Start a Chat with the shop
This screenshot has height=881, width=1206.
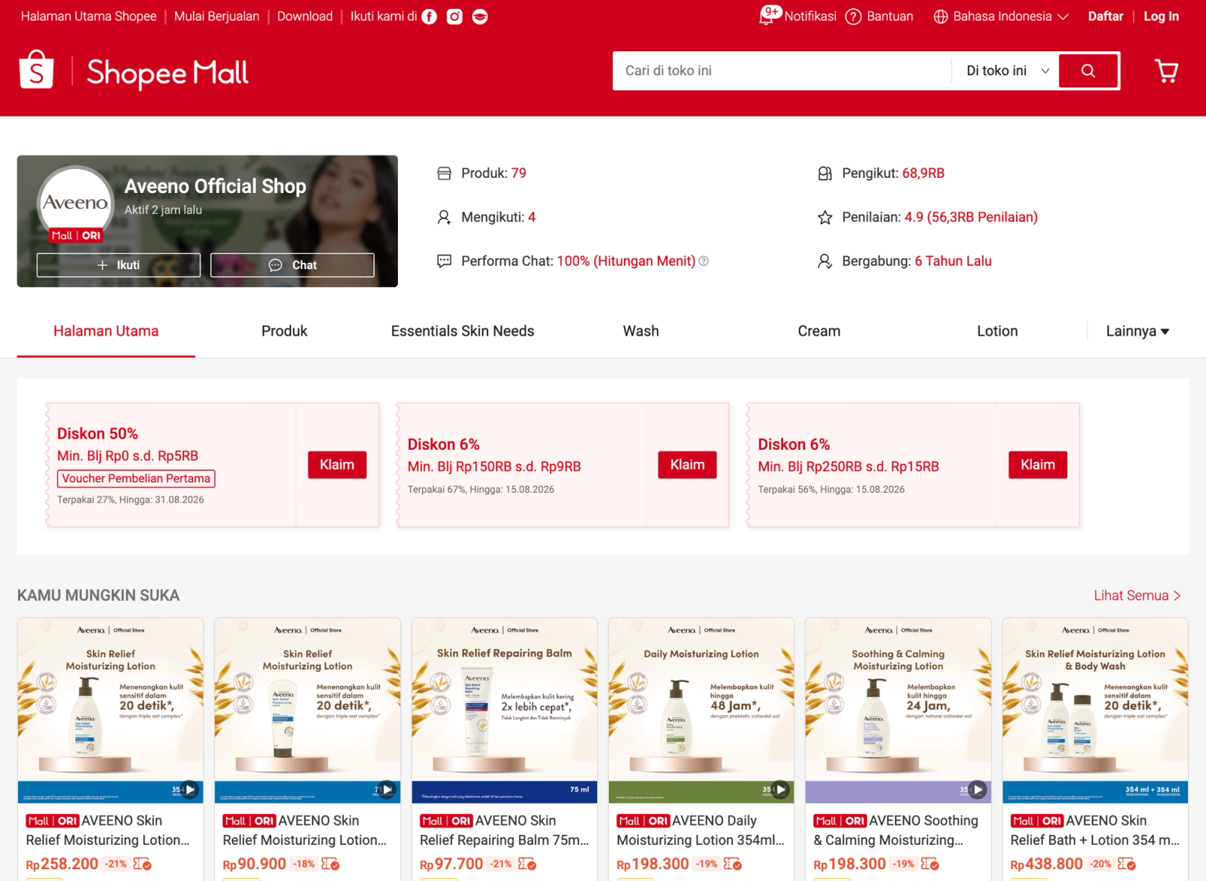click(x=292, y=265)
